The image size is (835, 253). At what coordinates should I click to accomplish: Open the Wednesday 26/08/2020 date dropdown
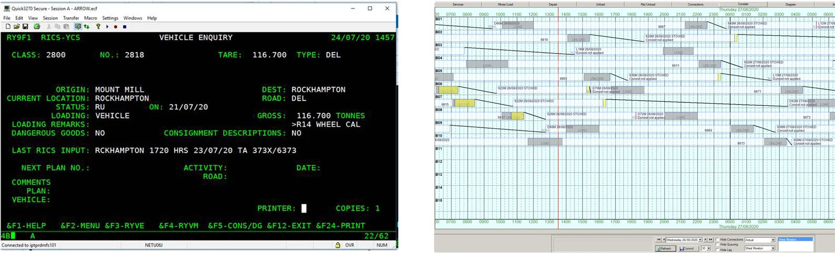pos(700,239)
